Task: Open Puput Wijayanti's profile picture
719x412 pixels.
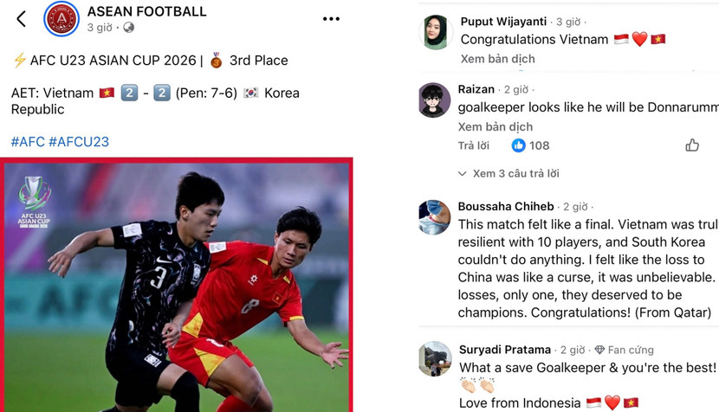Action: [x=436, y=32]
